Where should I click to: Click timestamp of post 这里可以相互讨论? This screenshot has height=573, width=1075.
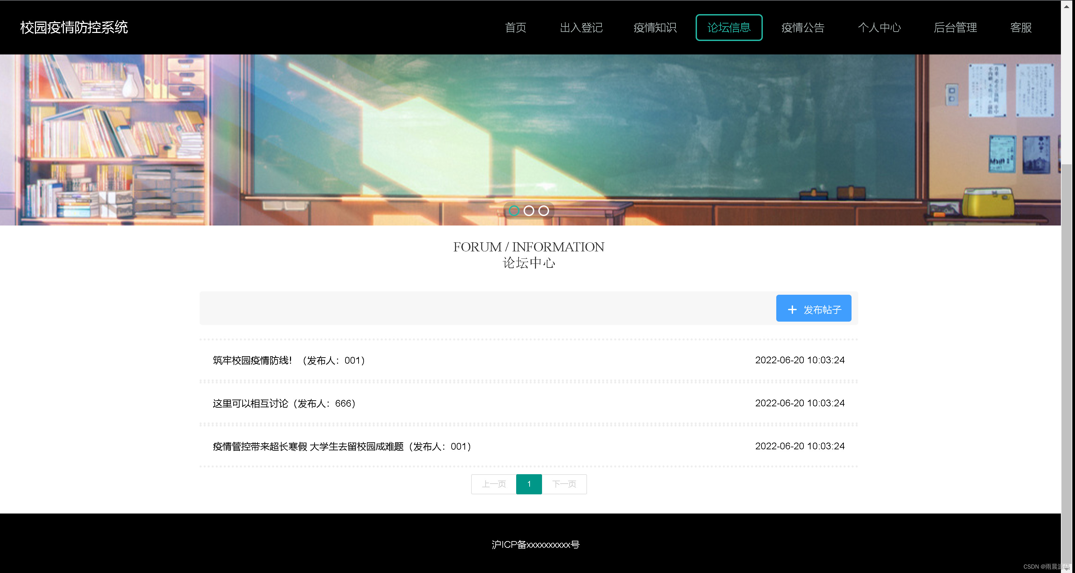click(799, 403)
